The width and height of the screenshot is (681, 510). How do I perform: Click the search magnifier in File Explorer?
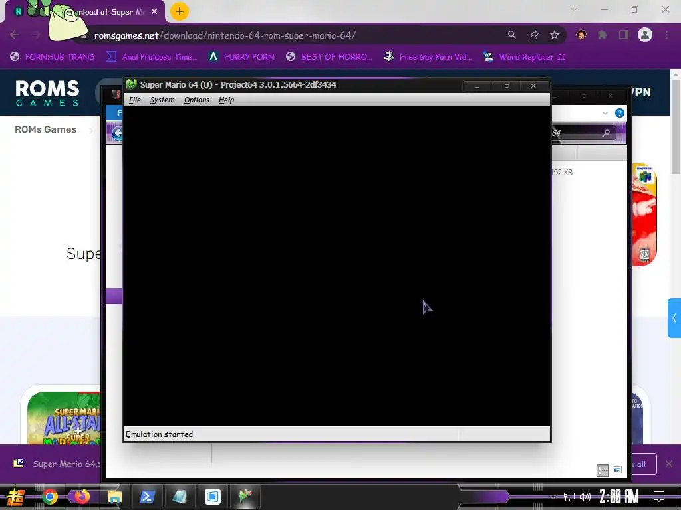(606, 133)
